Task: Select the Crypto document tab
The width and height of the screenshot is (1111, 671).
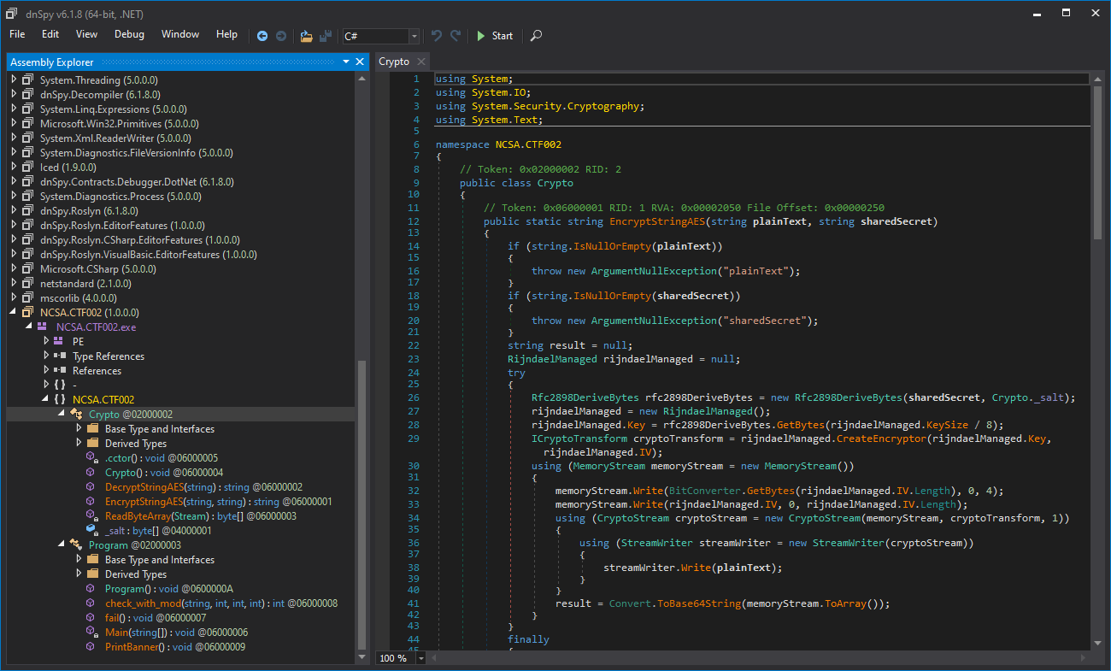Action: tap(394, 62)
